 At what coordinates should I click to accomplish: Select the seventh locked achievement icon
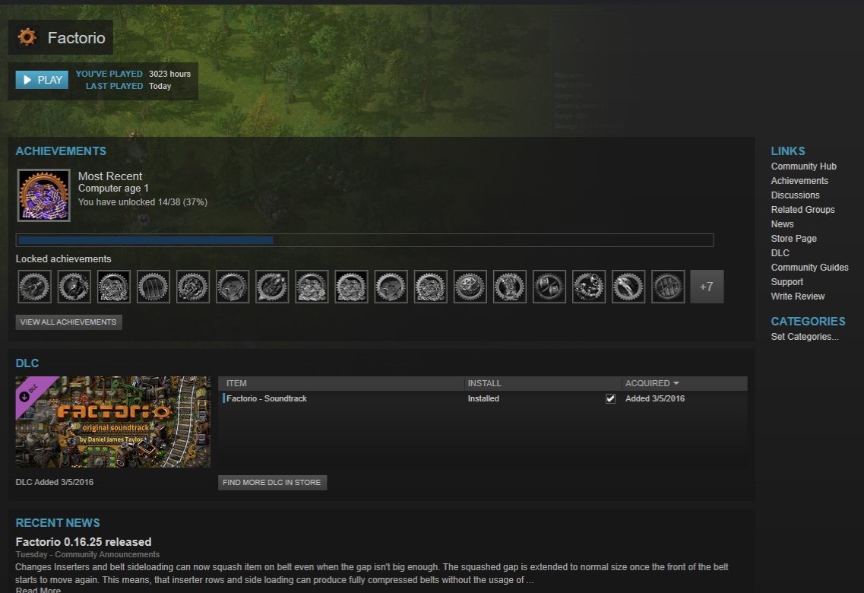point(272,287)
